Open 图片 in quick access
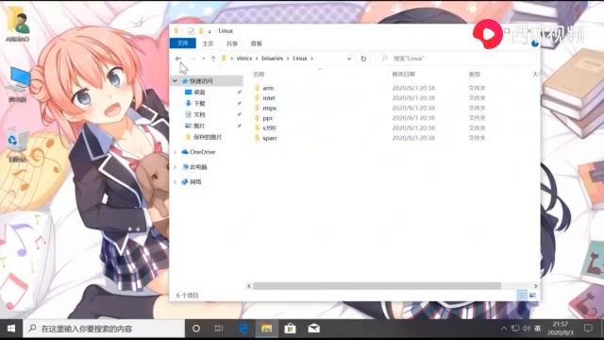Image resolution: width=604 pixels, height=340 pixels. (x=199, y=126)
